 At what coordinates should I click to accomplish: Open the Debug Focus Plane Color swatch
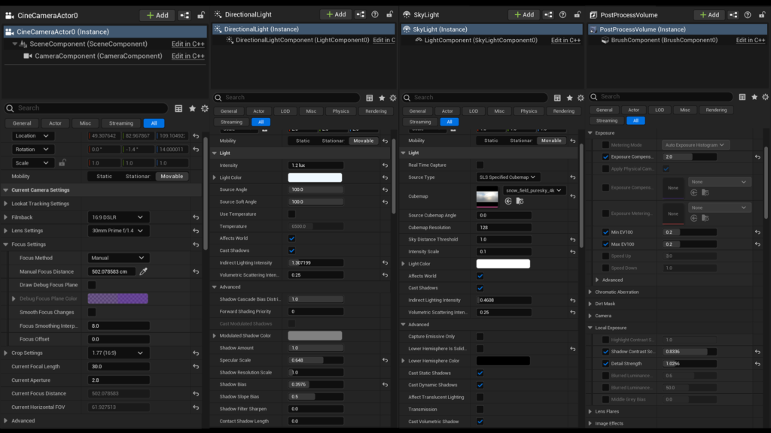tap(117, 298)
